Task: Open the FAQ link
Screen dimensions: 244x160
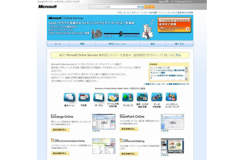Action: 120,13
